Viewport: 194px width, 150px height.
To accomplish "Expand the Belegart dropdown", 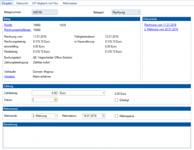I will [139, 12].
